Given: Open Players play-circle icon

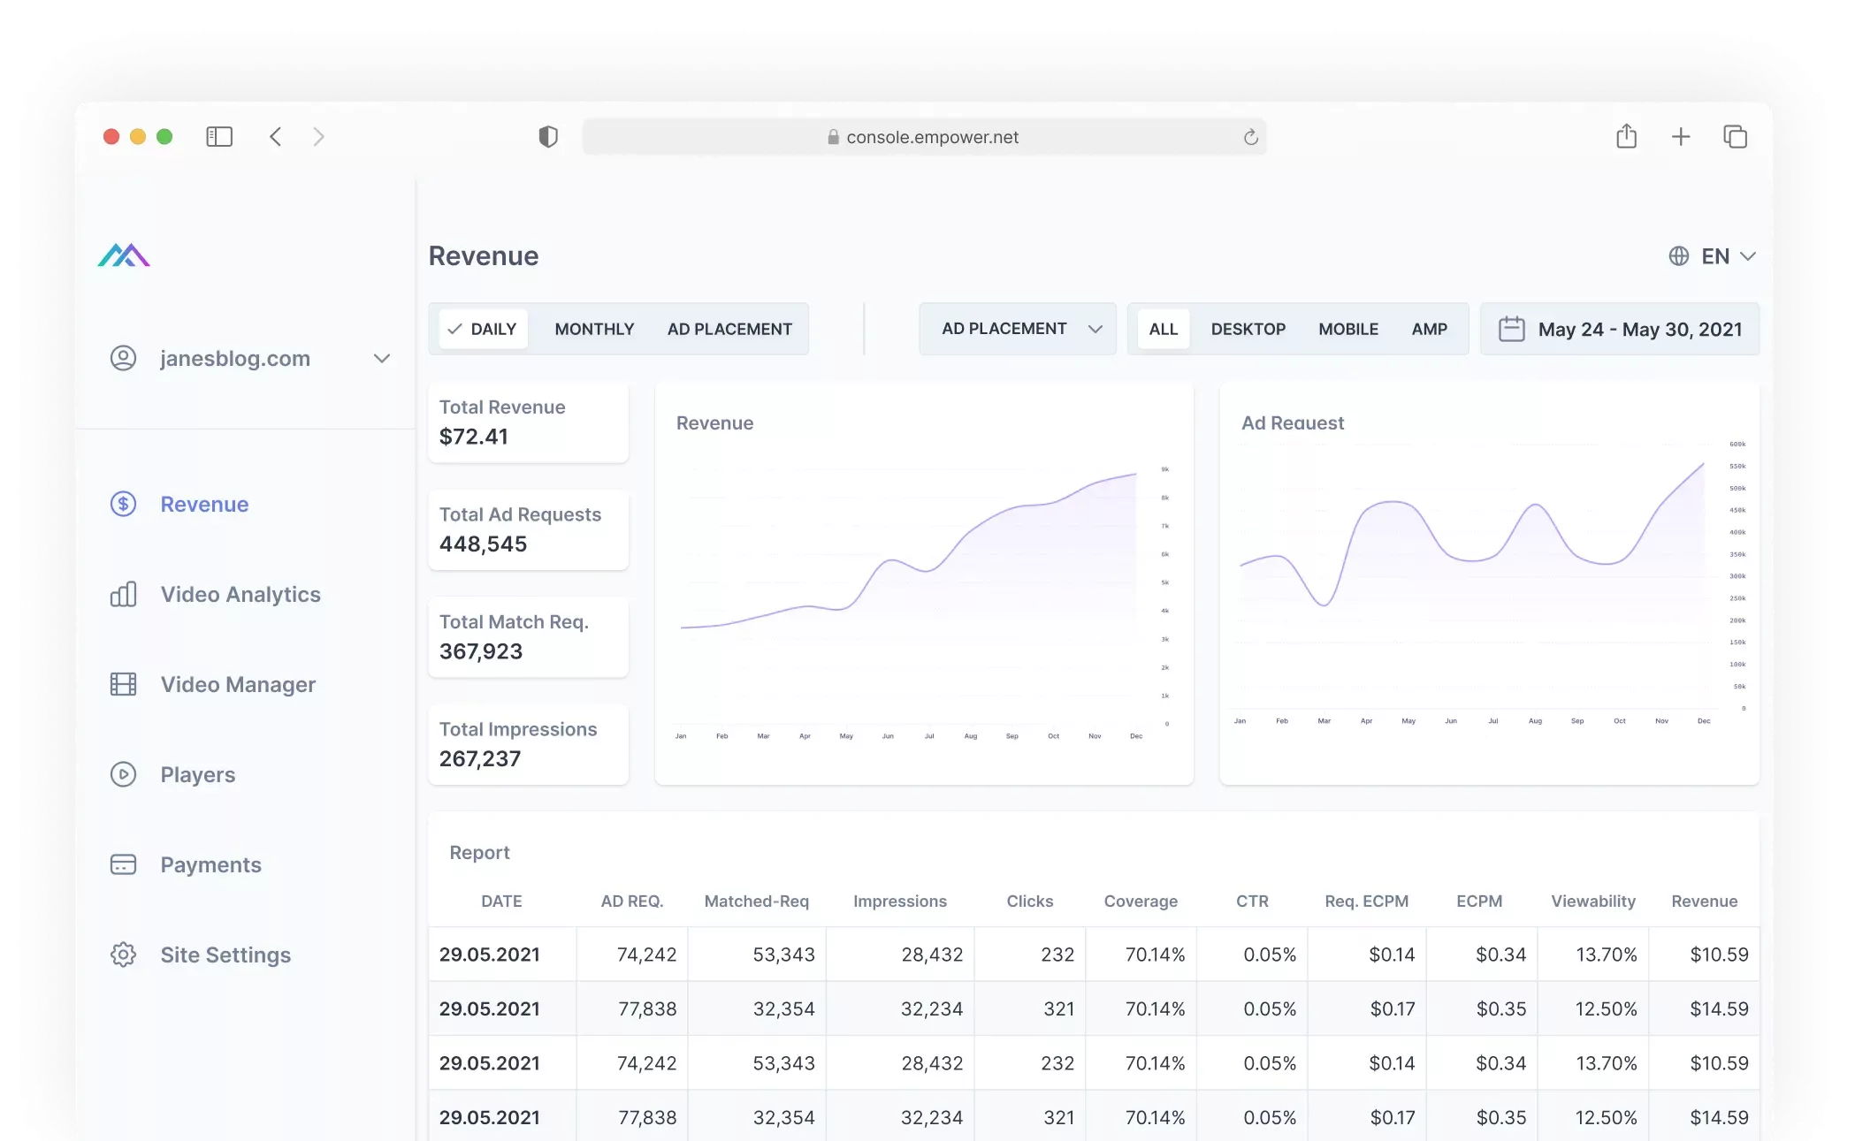Looking at the screenshot, I should [123, 774].
